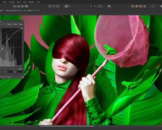Click first greyed selection toolbar button
Viewport: 162px width, 130px height.
[50, 6]
